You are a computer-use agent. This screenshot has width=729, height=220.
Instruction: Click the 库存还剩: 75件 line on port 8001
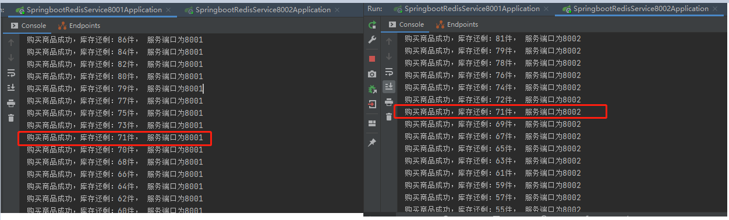point(115,113)
